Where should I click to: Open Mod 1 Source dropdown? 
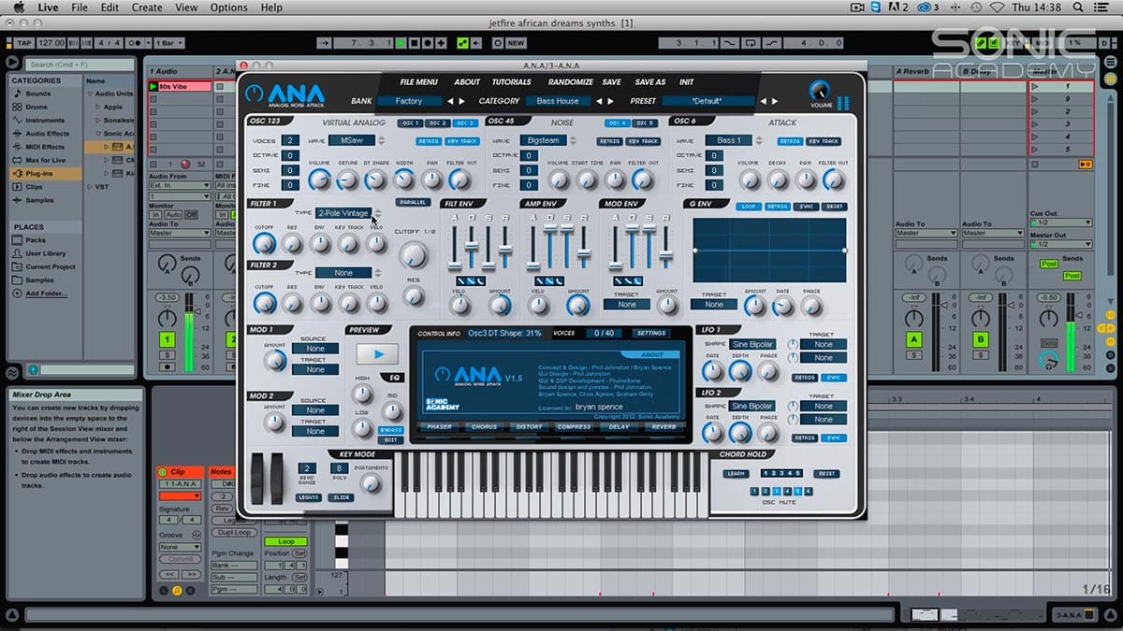[x=314, y=349]
